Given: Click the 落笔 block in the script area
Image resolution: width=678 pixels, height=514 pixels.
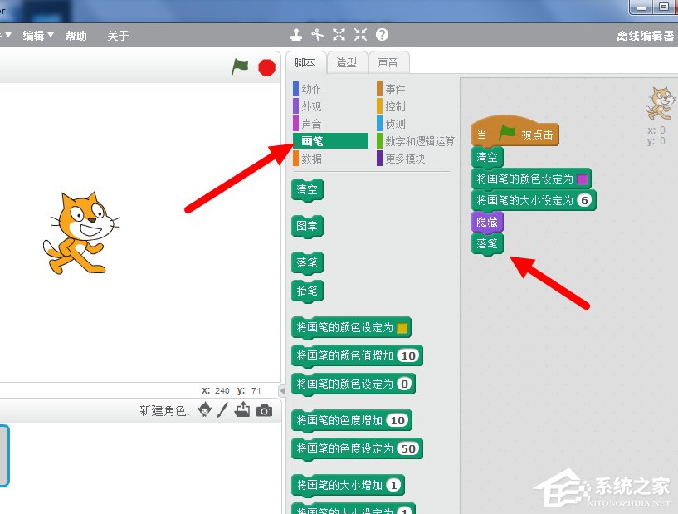Looking at the screenshot, I should coord(487,243).
